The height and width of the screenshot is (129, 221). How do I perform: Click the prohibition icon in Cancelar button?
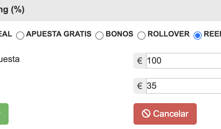146,113
